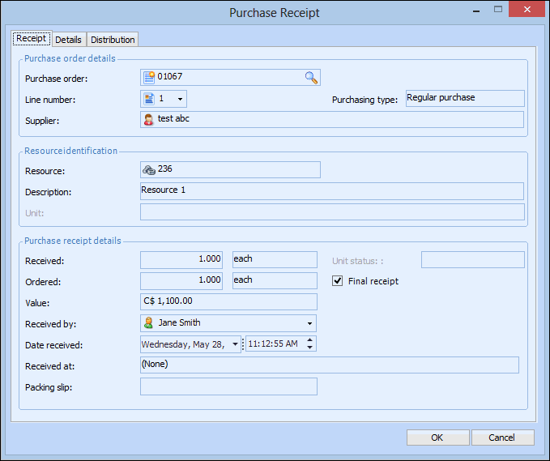Click the supplier person icon

[149, 119]
